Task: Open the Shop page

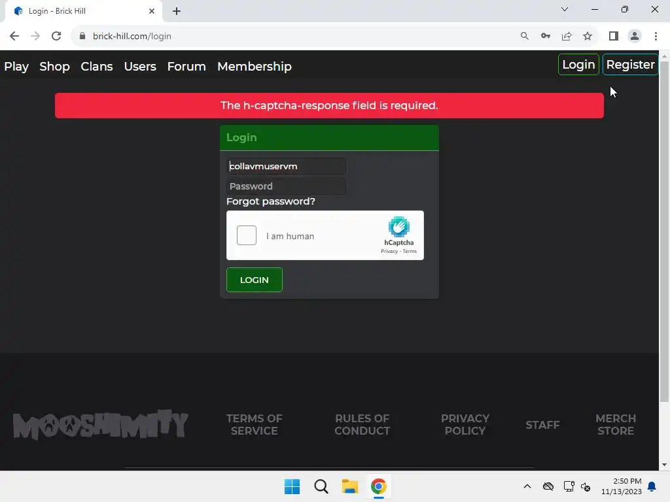Action: [54, 67]
